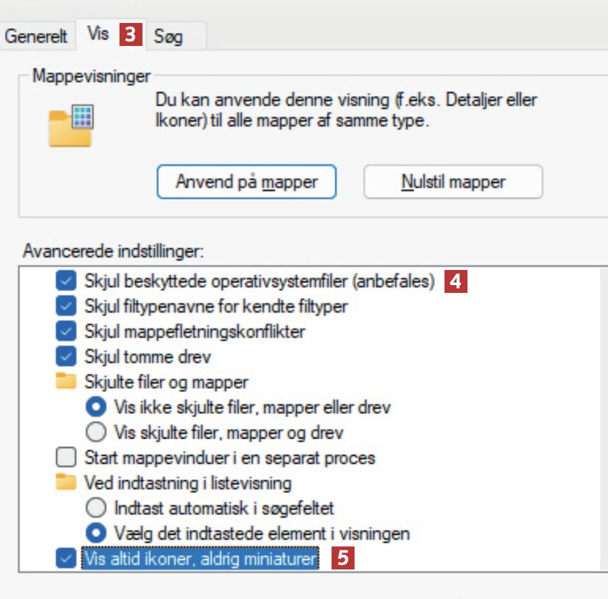The width and height of the screenshot is (608, 599).
Task: Open the Søg tab
Action: pyautogui.click(x=169, y=36)
